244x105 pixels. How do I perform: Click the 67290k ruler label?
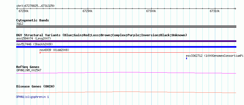pos(87,11)
